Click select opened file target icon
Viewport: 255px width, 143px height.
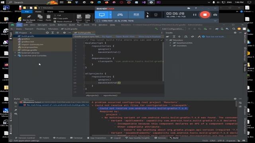tap(47, 33)
